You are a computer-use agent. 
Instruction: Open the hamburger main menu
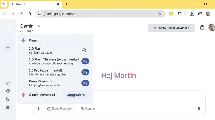(8, 28)
